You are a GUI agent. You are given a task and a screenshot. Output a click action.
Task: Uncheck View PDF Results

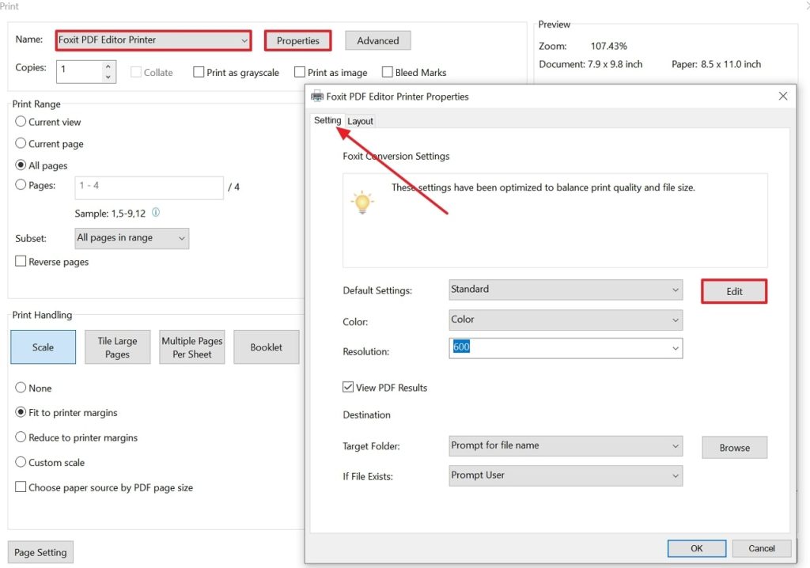[348, 387]
